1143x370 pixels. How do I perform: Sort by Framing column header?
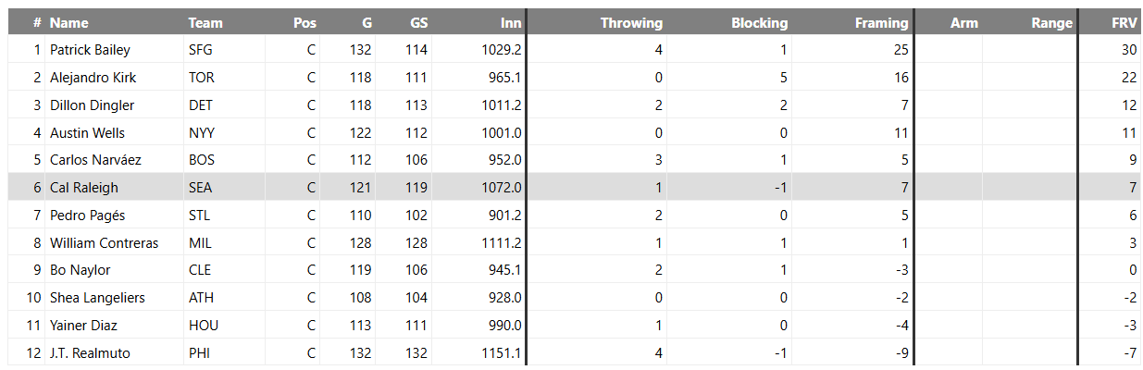pos(882,23)
